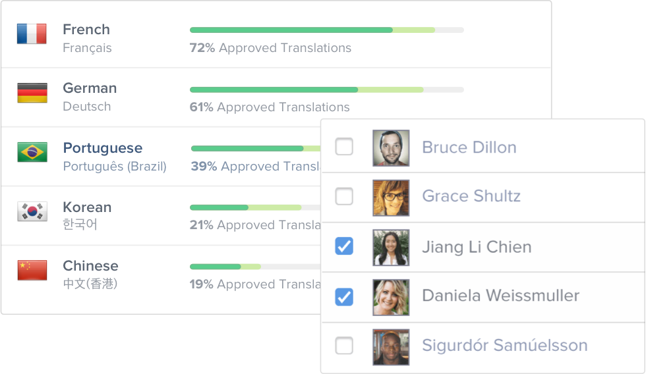Screen dimensions: 646x374
Task: Open Sigurdór Samúelsson's avatar
Action: click(390, 346)
